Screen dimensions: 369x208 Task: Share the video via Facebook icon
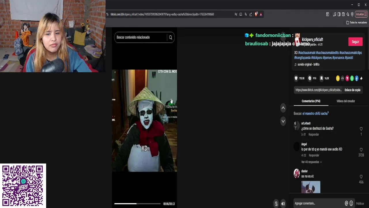pyautogui.click(x=357, y=78)
